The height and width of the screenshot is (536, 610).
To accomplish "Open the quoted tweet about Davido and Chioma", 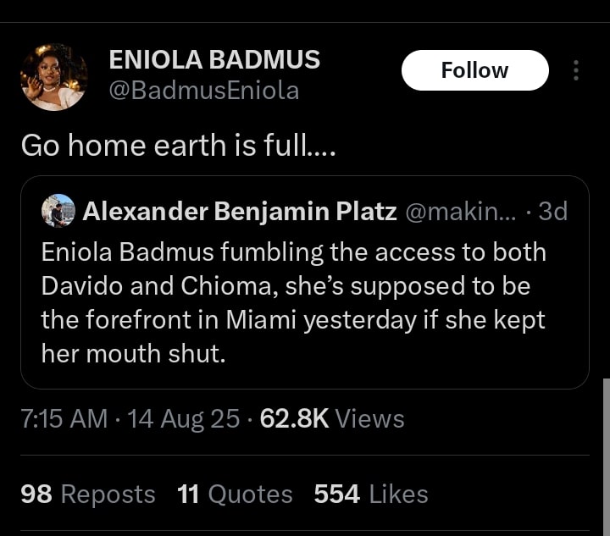I will point(304,303).
